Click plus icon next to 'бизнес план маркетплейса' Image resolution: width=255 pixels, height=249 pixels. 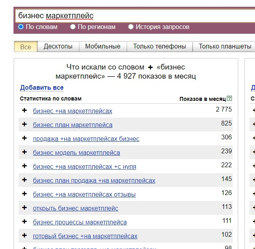(24, 124)
